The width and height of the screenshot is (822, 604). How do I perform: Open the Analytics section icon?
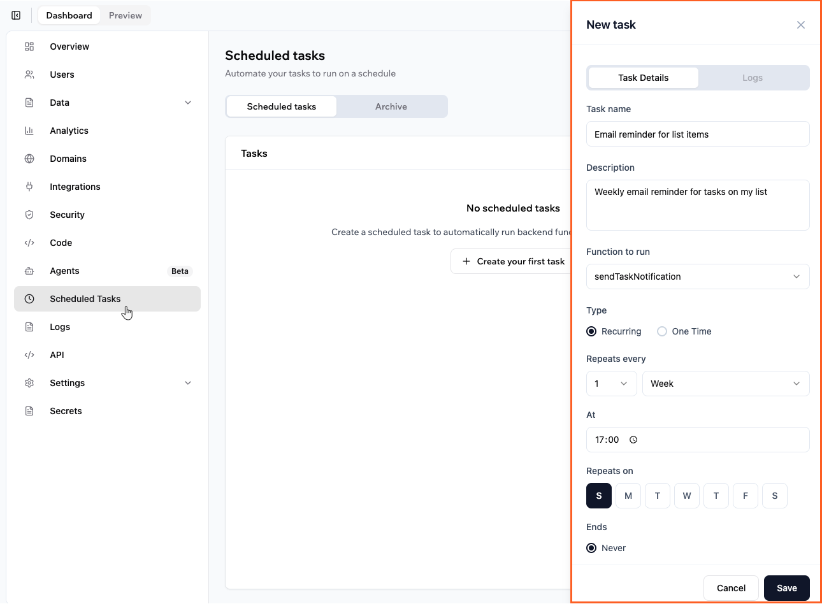pyautogui.click(x=29, y=131)
